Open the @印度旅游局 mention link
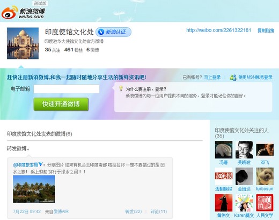This screenshot has height=220, width=279. tap(26, 165)
